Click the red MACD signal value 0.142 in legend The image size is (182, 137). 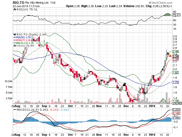coord(54,110)
